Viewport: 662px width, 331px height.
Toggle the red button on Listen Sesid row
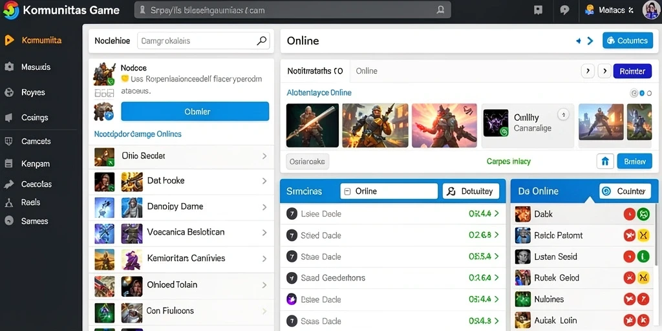pyautogui.click(x=630, y=257)
